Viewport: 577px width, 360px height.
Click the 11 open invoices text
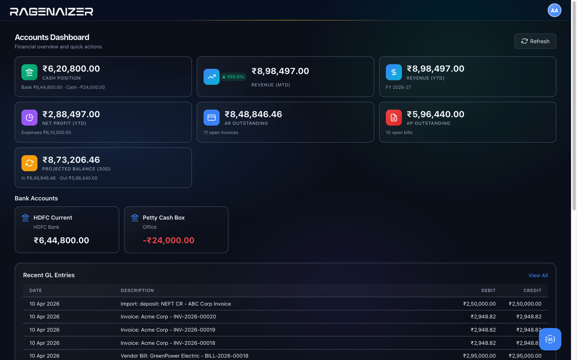tap(221, 132)
